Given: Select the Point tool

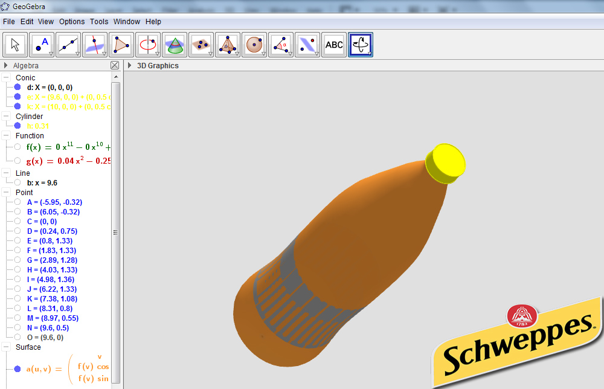Looking at the screenshot, I should [x=42, y=45].
